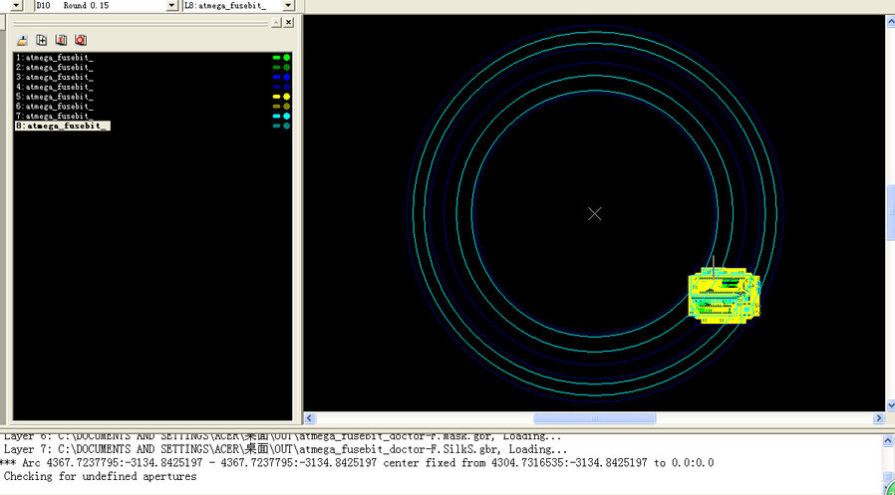Viewport: 895px width, 495px height.
Task: Open the L8:atmega_fusebit_ layer dropdown
Action: (288, 5)
